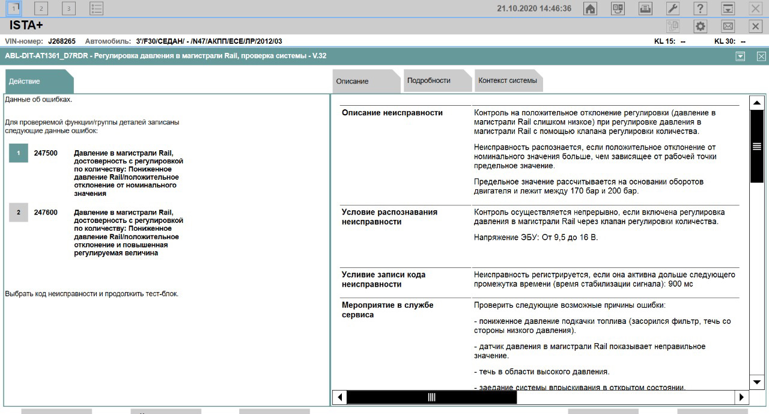Click fault code 247600
Viewport: 769px width, 414px height.
click(x=46, y=212)
